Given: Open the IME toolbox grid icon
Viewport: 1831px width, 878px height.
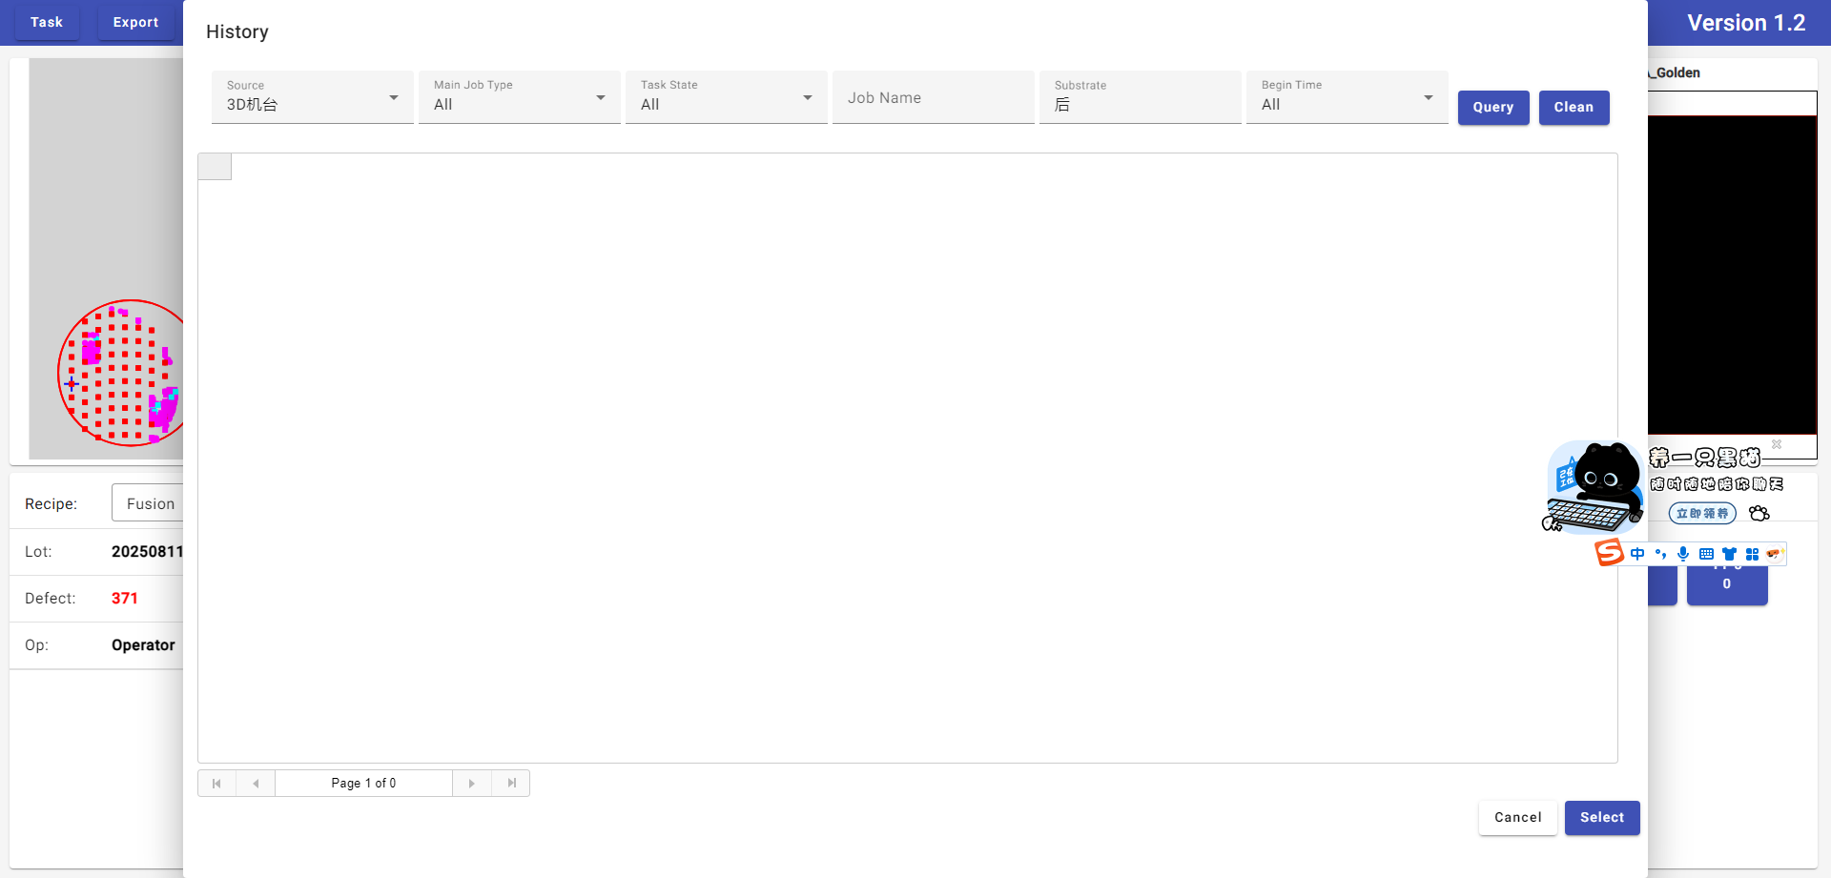Looking at the screenshot, I should pos(1752,554).
